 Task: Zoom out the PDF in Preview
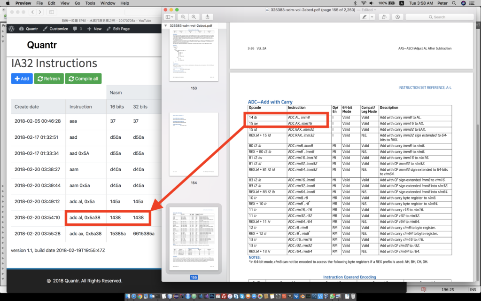[183, 17]
